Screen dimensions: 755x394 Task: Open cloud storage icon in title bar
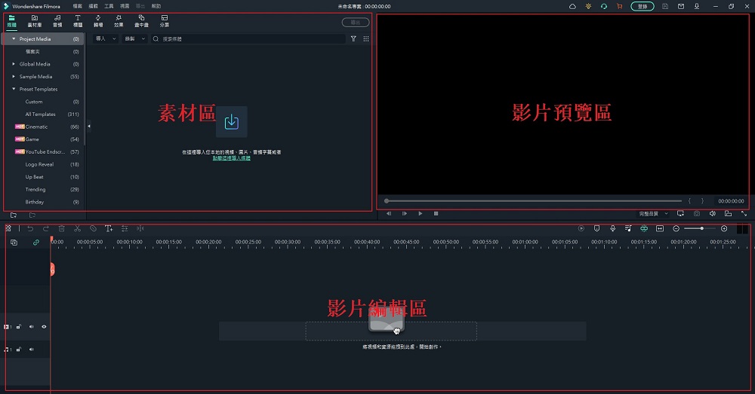pyautogui.click(x=572, y=6)
